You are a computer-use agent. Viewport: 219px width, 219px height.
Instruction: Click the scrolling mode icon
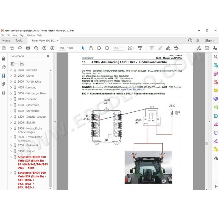(140, 48)
